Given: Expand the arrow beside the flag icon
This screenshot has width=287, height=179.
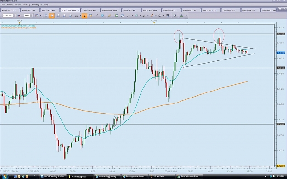Looking at the screenshot, I should pos(23,16).
